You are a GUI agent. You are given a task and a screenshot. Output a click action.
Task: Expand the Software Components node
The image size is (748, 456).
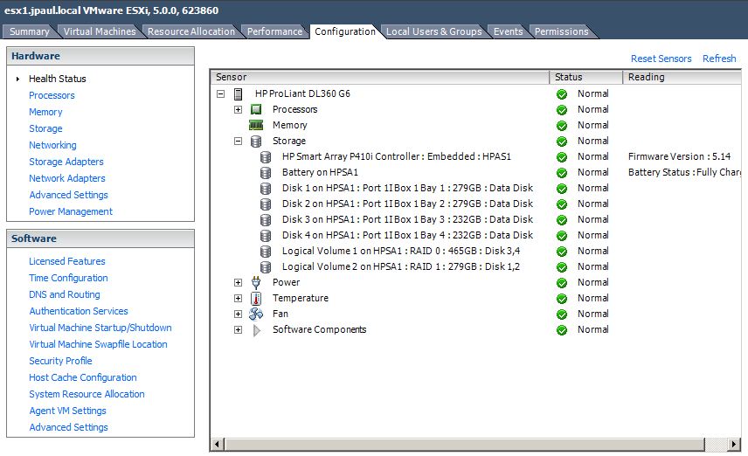pyautogui.click(x=238, y=330)
